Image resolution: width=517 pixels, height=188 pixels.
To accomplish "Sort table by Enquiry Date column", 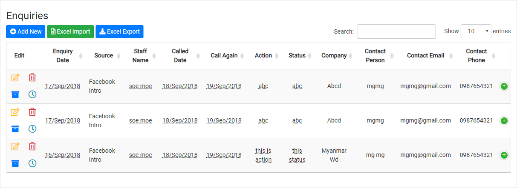I will [x=63, y=56].
